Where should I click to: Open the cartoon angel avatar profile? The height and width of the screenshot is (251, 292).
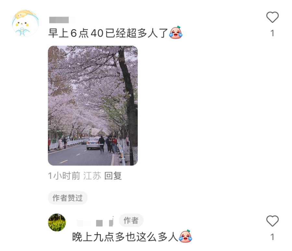click(x=25, y=23)
